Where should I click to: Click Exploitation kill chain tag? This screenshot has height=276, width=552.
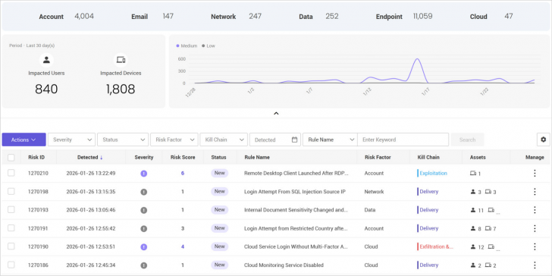click(x=432, y=173)
